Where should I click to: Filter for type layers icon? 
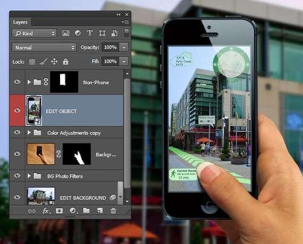pos(90,33)
